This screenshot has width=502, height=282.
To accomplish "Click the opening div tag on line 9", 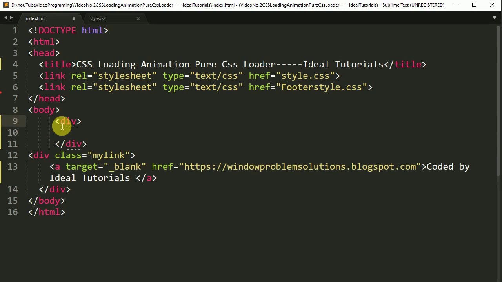I will 68,121.
